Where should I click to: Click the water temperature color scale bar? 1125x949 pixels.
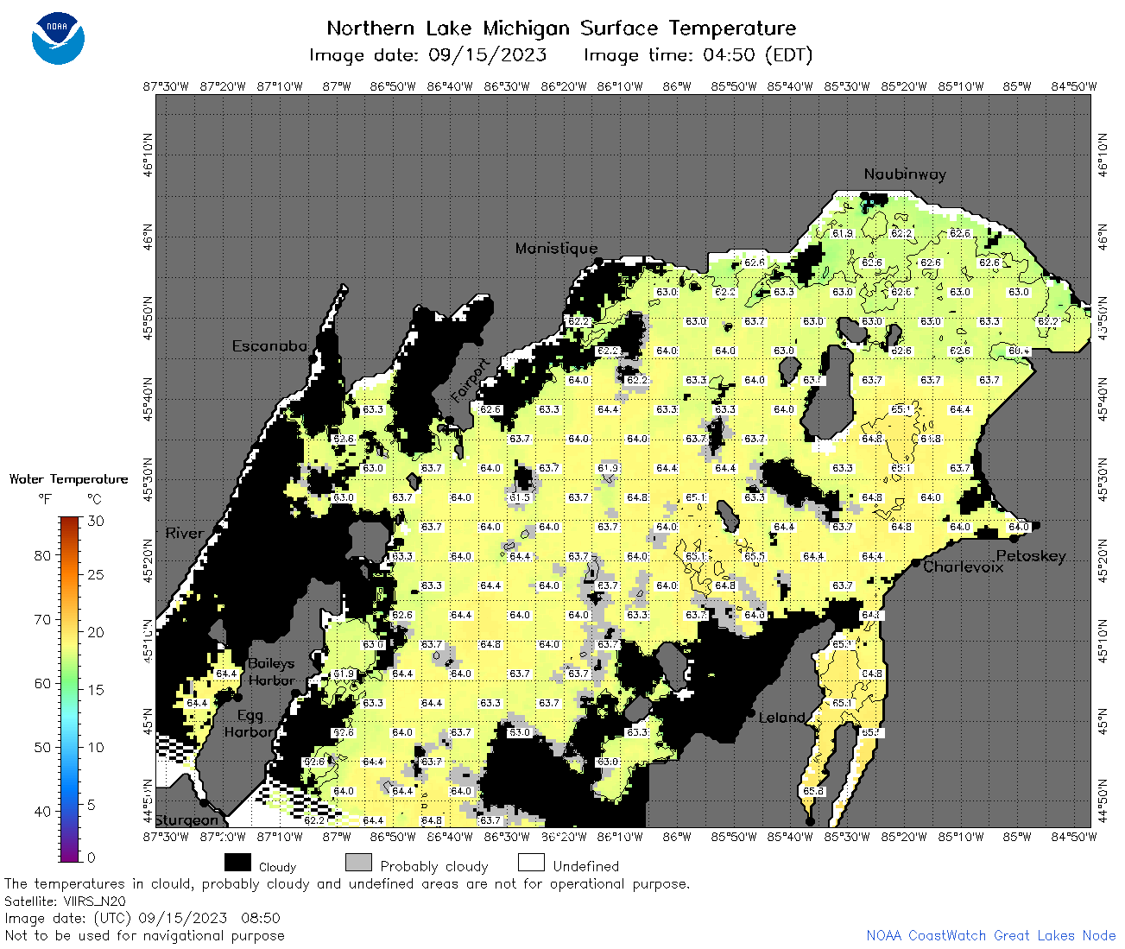[x=70, y=689]
